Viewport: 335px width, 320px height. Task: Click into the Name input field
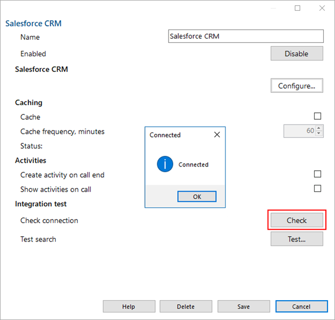(246, 36)
